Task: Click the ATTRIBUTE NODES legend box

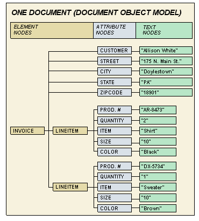Action: [115, 30]
